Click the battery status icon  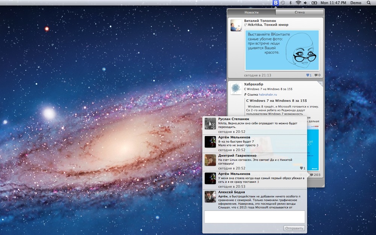tap(314, 3)
